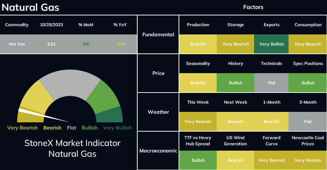This screenshot has width=327, height=170.
Task: Select the Storage Very Bearish cell
Action: [x=235, y=44]
